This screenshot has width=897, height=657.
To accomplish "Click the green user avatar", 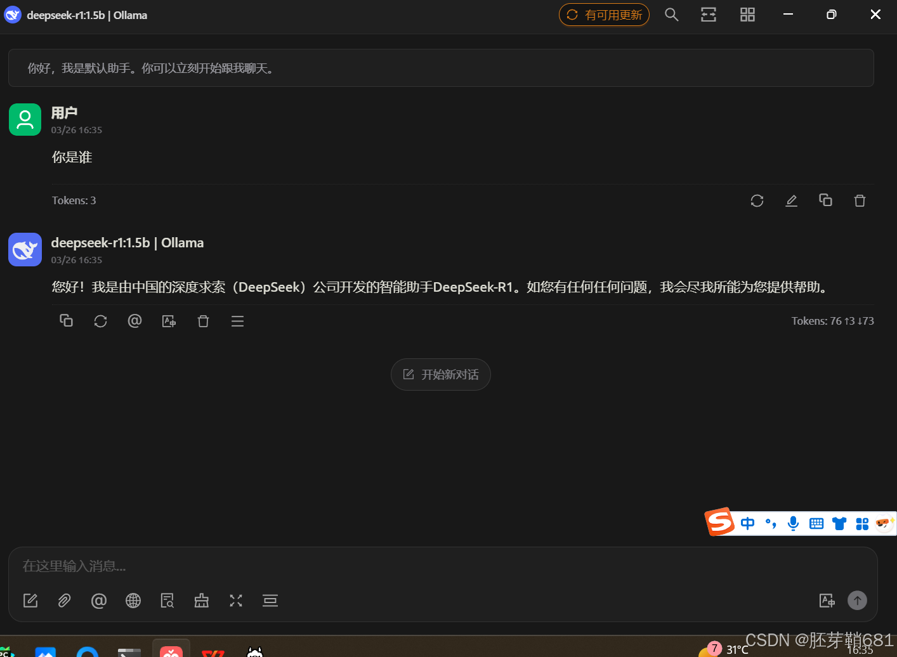I will (25, 119).
